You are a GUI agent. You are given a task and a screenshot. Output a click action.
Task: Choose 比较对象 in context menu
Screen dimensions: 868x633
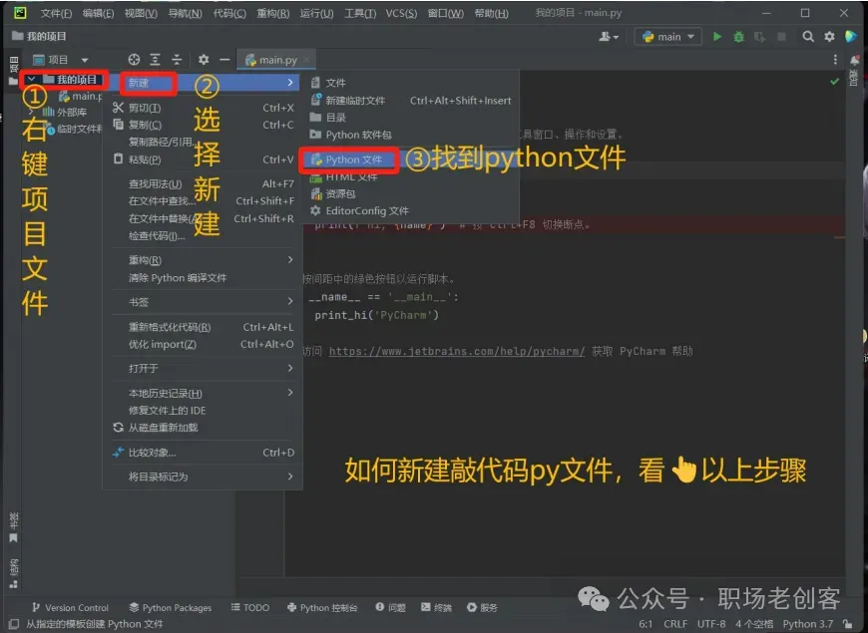pos(203,453)
